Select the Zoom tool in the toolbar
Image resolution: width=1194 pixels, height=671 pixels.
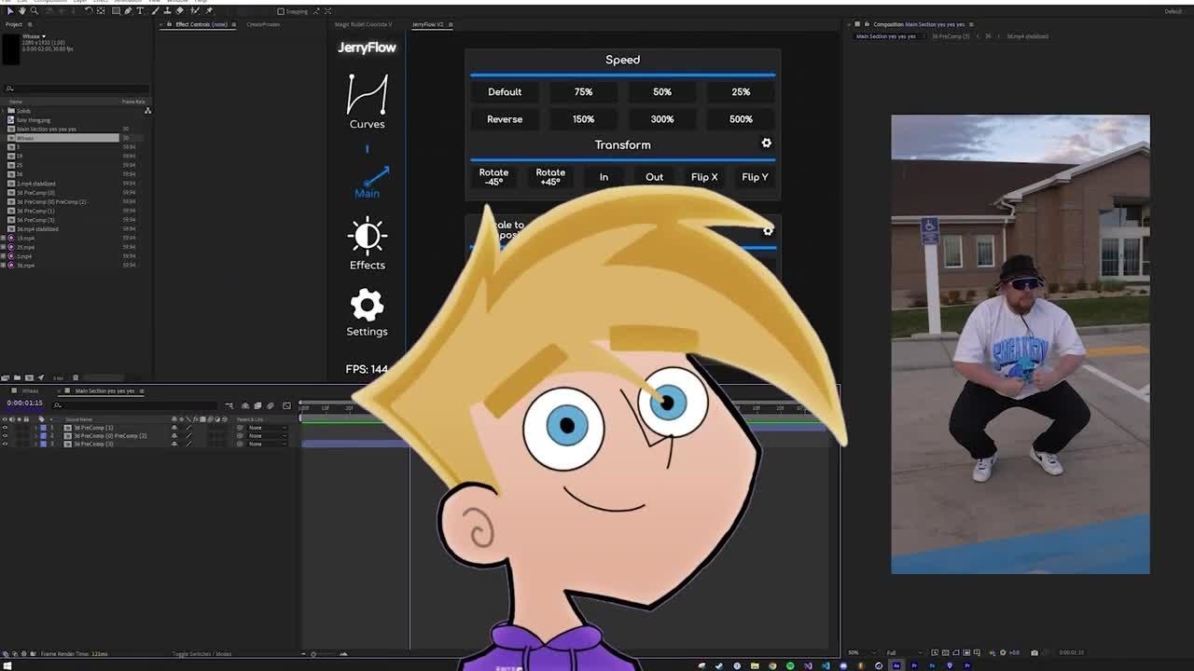[35, 11]
